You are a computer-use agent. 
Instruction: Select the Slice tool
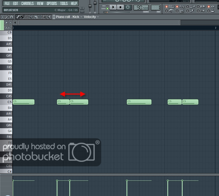[x=36, y=17]
